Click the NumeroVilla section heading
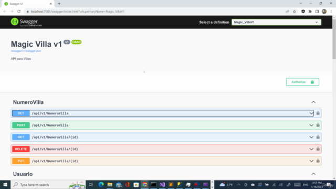 pos(28,102)
